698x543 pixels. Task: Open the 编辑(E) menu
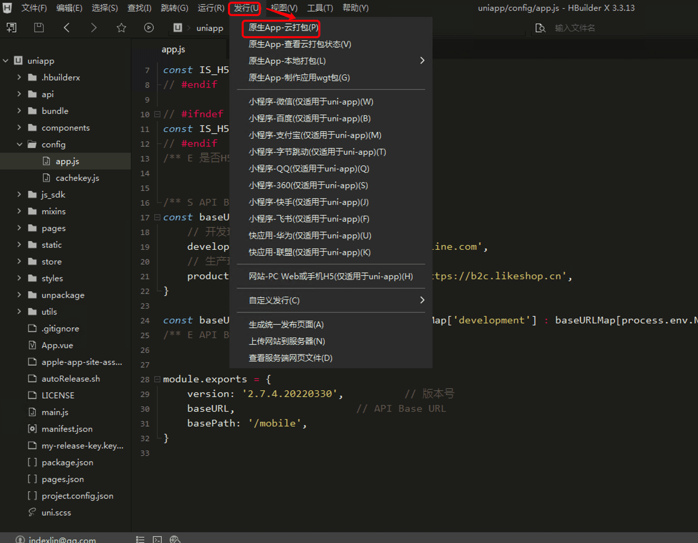click(x=69, y=8)
